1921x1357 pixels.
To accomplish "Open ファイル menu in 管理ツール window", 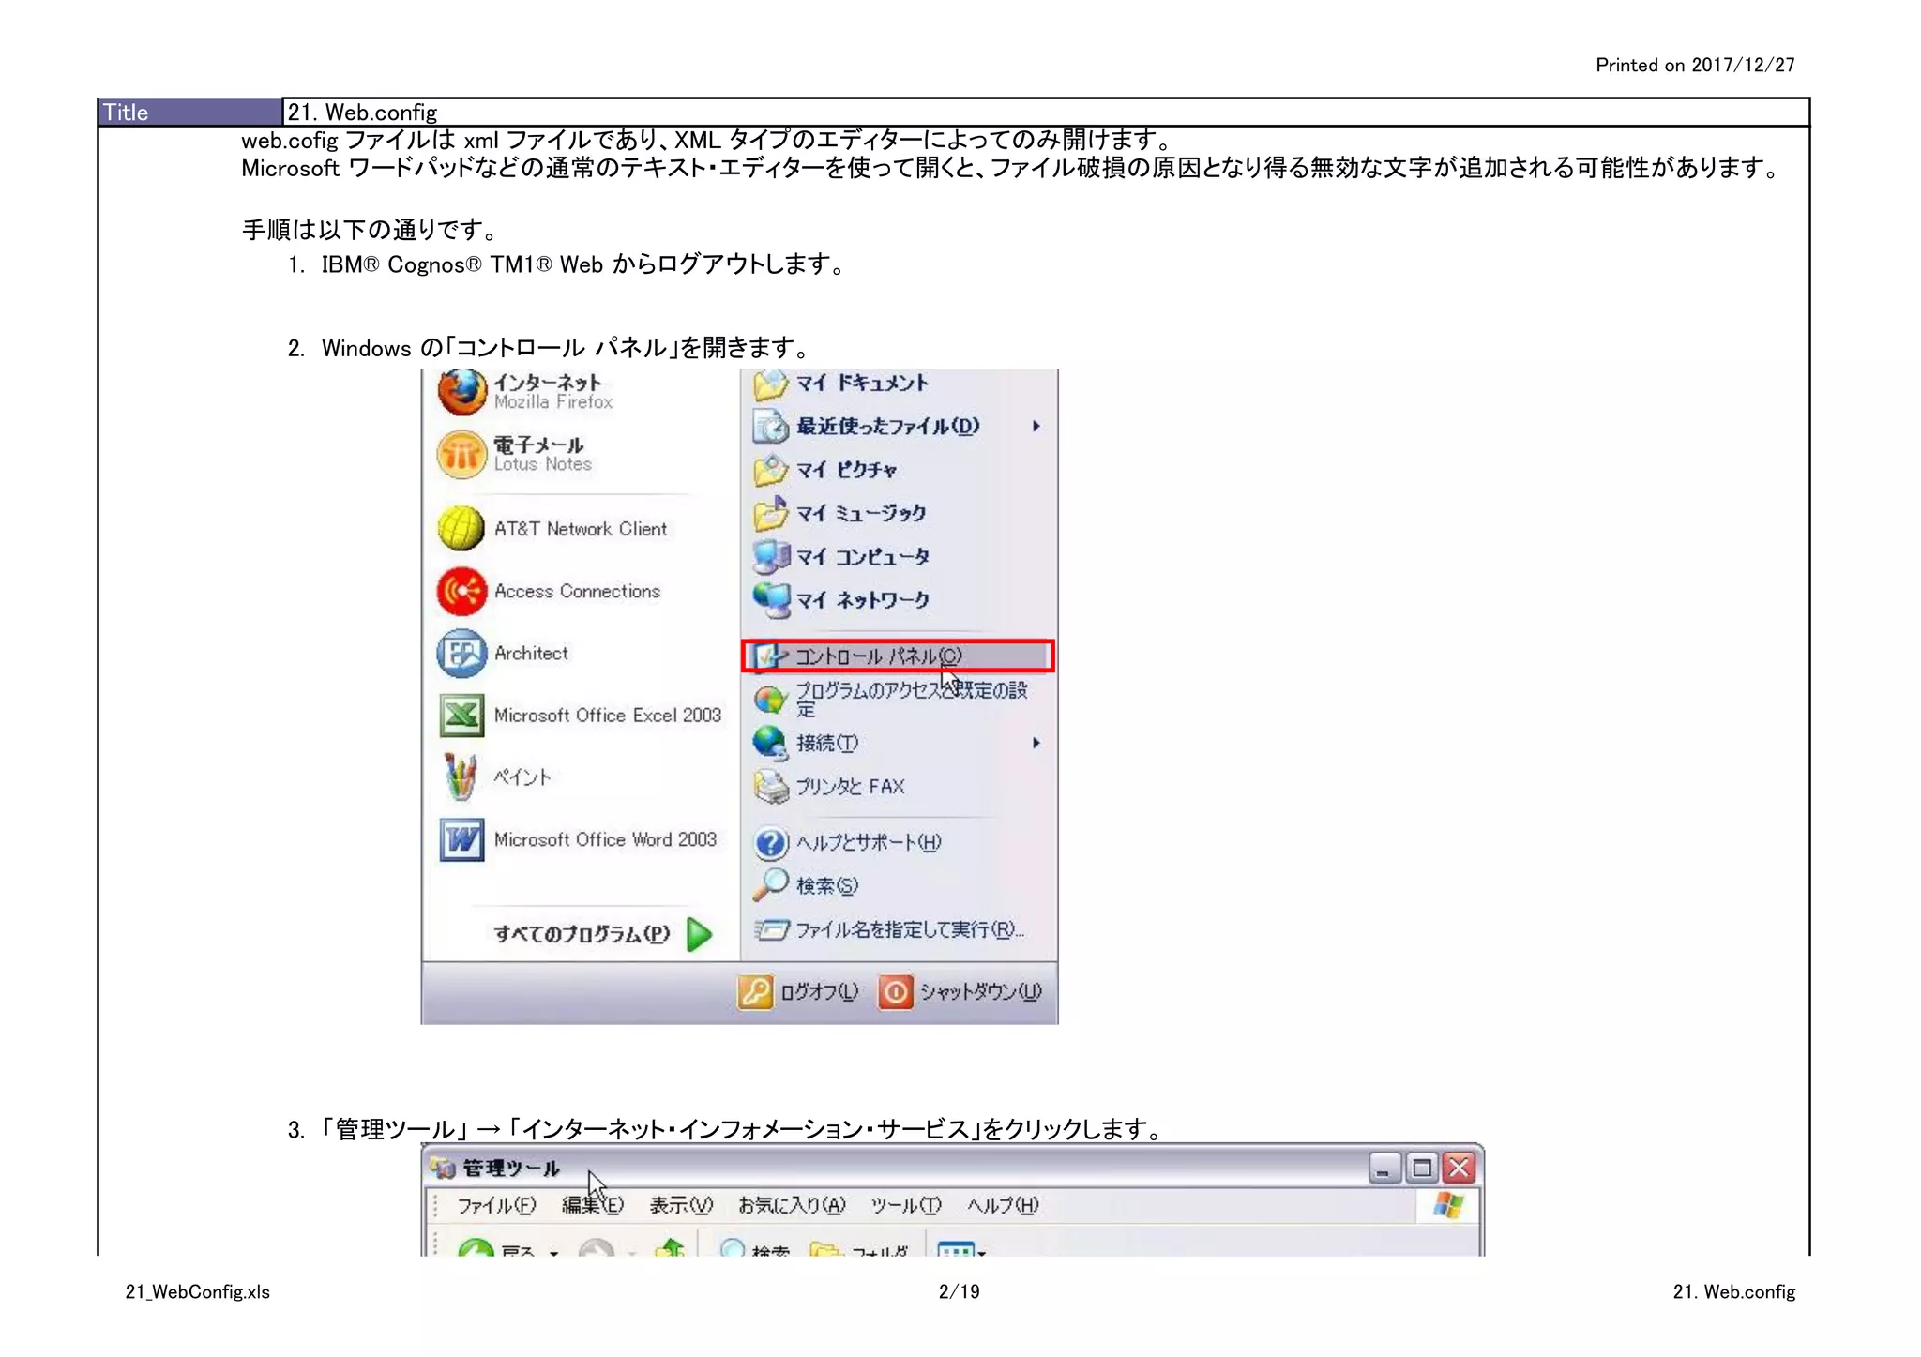I will [x=496, y=1206].
